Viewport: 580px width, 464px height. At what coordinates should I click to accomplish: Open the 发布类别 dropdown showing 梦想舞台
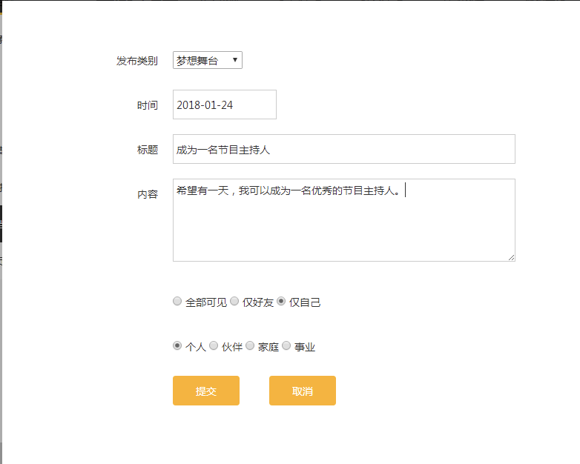tap(208, 61)
